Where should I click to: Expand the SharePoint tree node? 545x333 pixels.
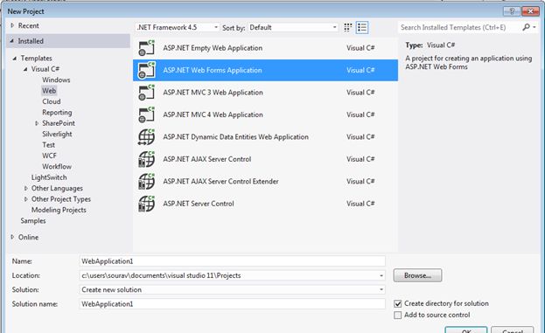point(37,123)
